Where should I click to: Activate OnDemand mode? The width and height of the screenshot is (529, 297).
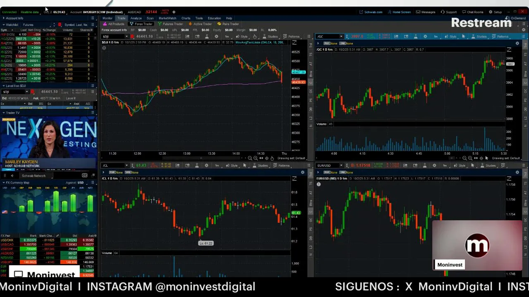click(x=516, y=18)
